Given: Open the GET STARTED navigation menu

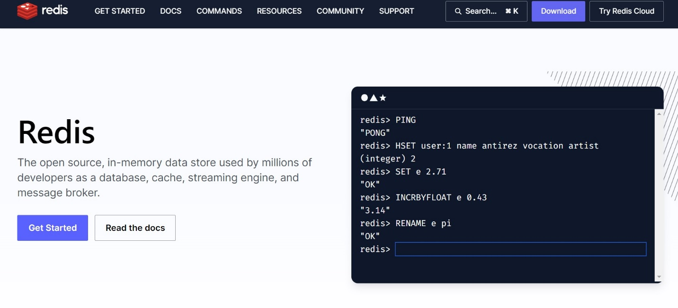Looking at the screenshot, I should [x=120, y=11].
